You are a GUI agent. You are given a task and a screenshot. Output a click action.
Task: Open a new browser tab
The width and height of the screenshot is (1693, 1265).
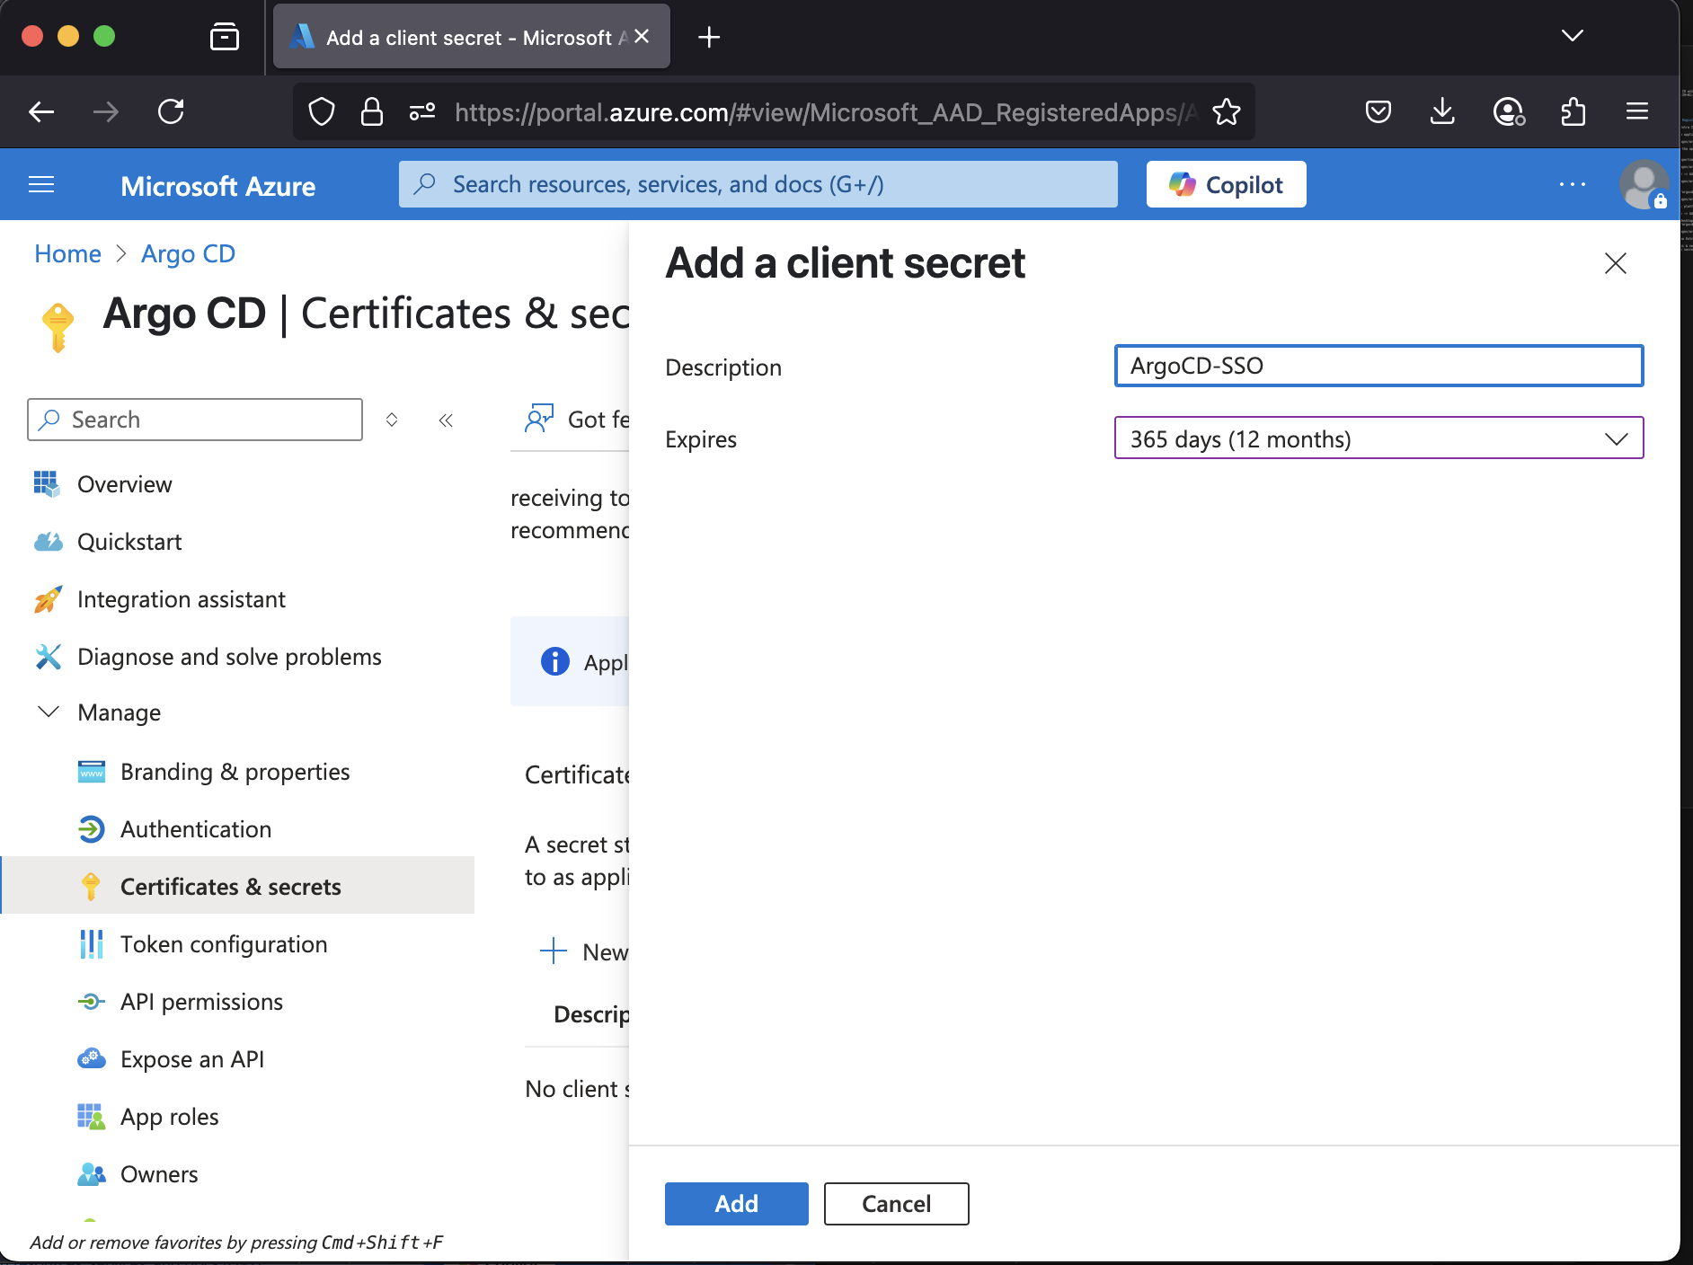(709, 37)
